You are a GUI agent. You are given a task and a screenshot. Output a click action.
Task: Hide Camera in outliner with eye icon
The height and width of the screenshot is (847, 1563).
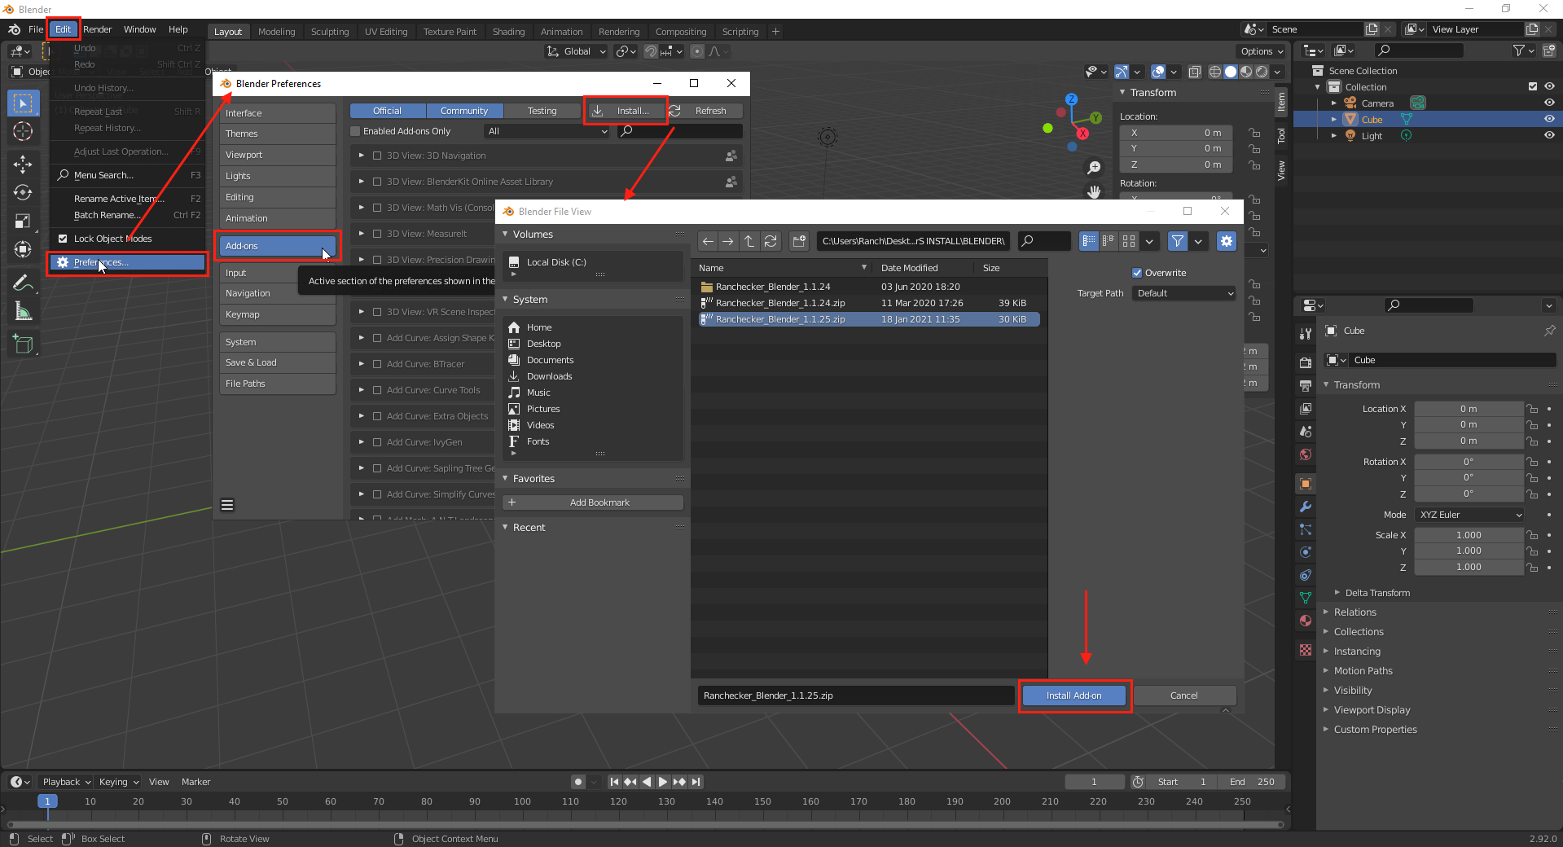pyautogui.click(x=1549, y=103)
